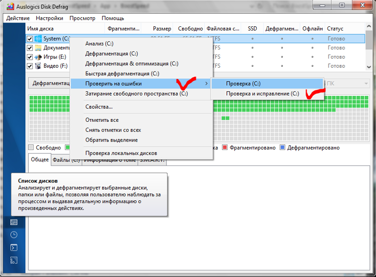Click Готово status of Игры row

(336, 57)
